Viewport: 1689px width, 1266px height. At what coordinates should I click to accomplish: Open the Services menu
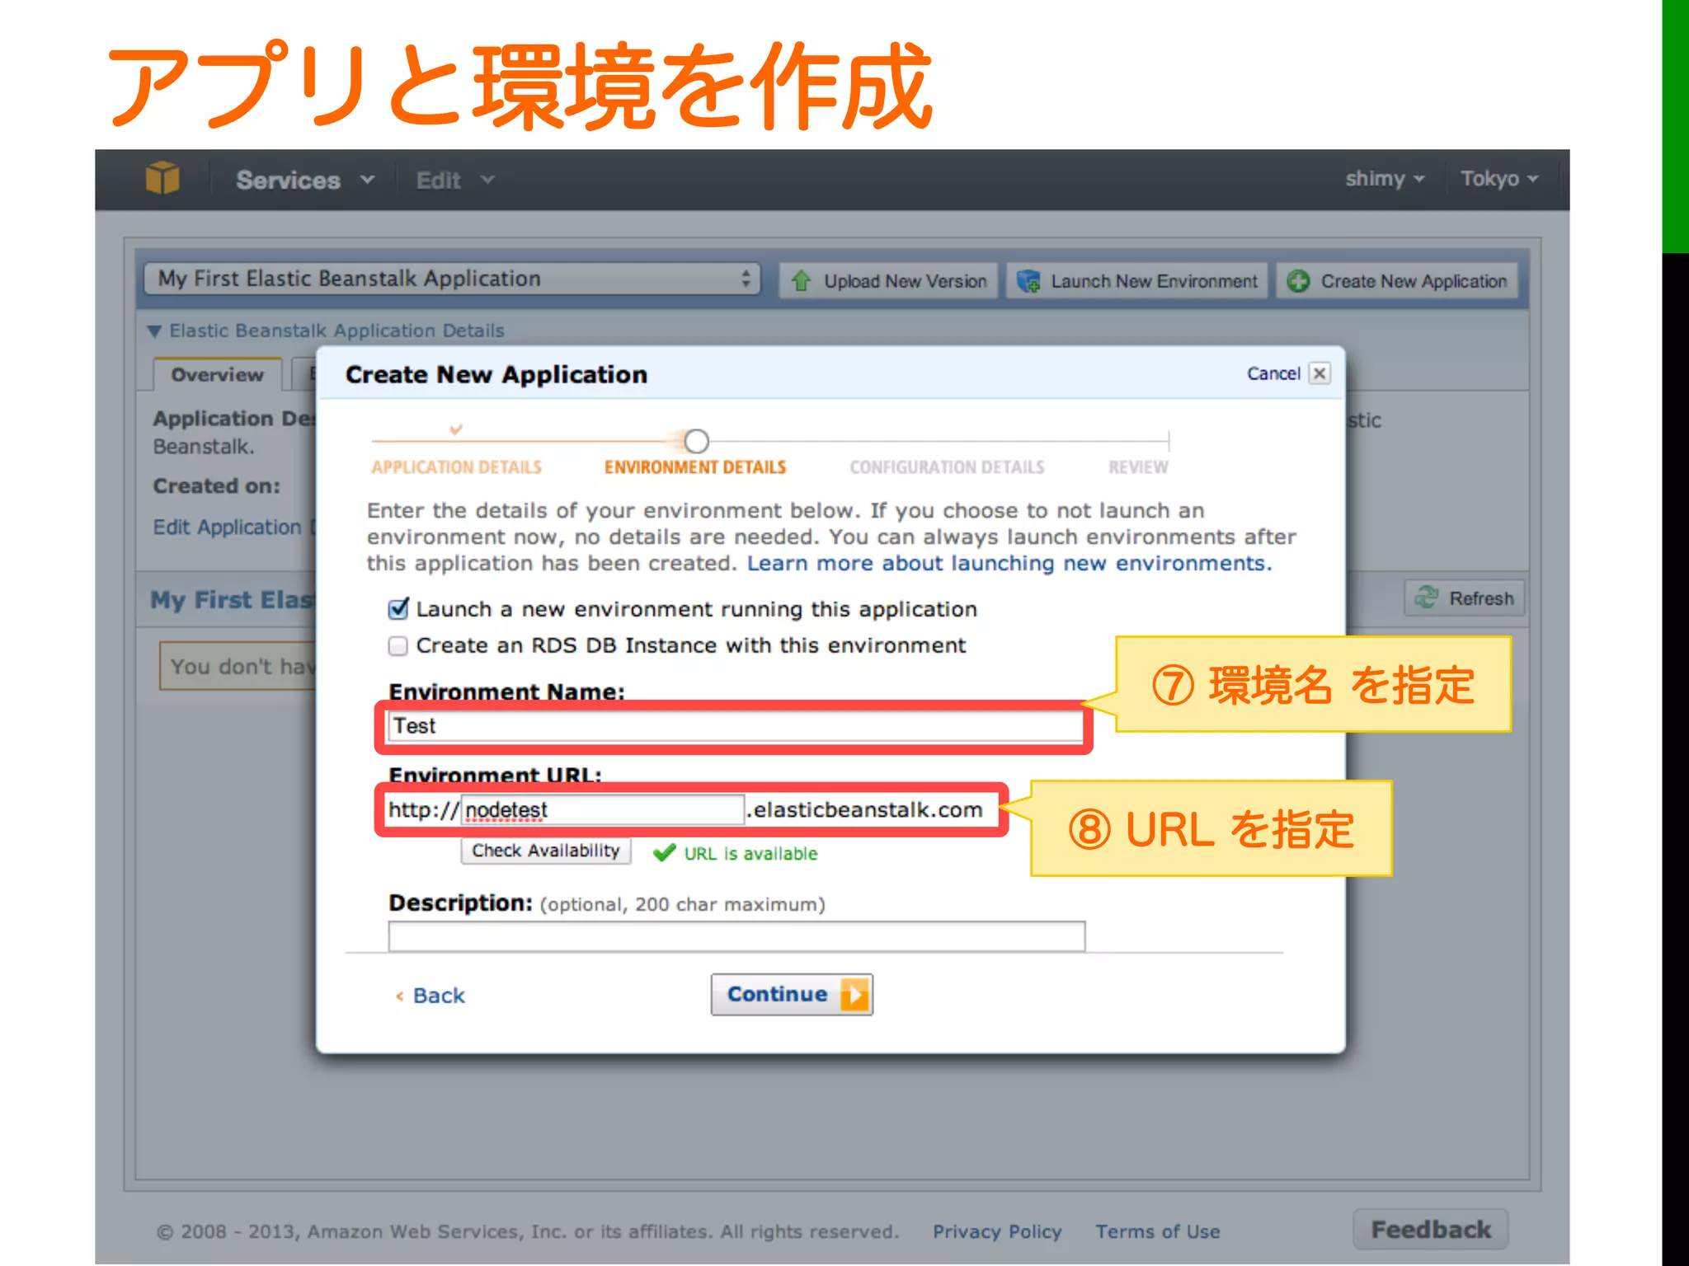305,180
